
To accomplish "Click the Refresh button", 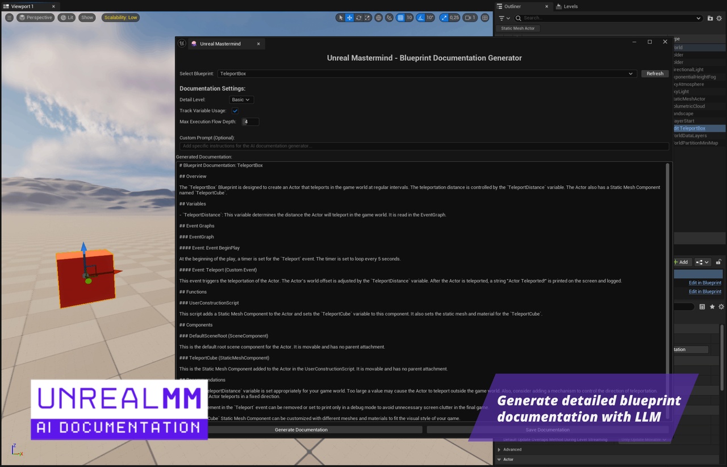I will click(655, 74).
